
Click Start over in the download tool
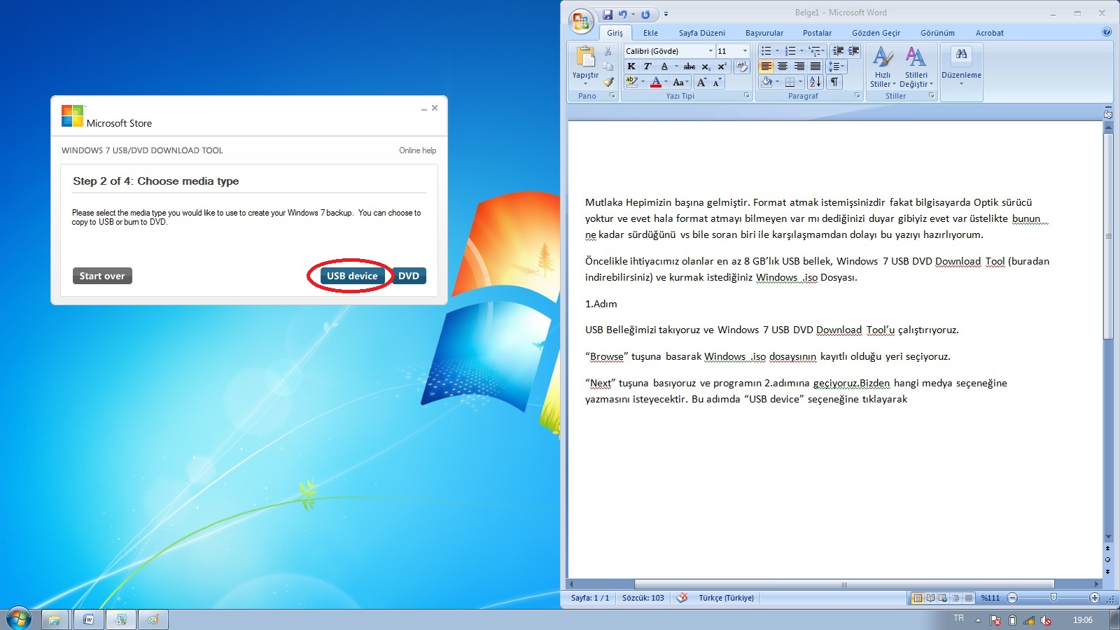pyautogui.click(x=102, y=276)
